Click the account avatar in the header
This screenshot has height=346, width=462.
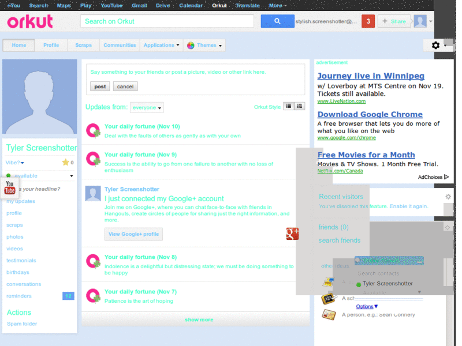click(x=420, y=21)
